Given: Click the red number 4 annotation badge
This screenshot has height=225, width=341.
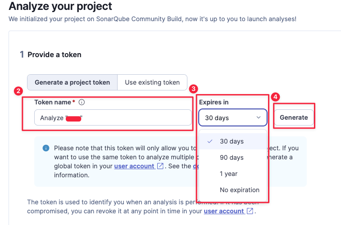Looking at the screenshot, I should 275,97.
